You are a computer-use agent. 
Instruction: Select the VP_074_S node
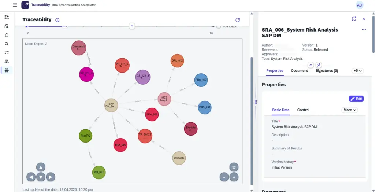(122, 65)
